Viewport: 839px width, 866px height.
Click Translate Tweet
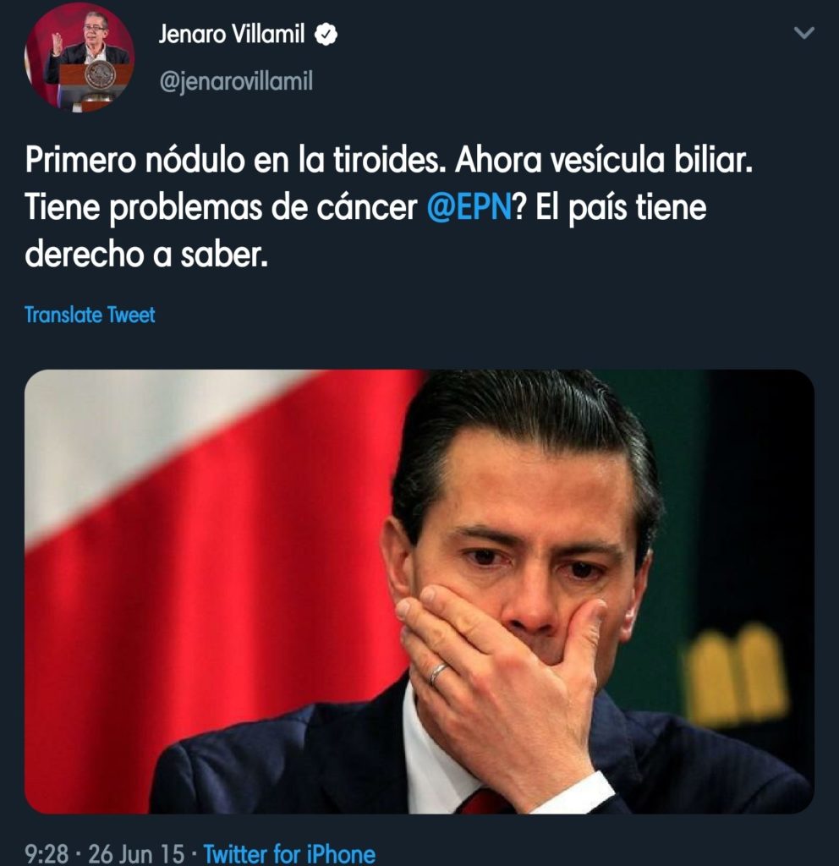point(90,315)
